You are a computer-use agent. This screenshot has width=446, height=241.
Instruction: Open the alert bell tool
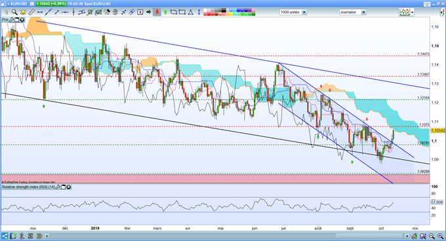tap(23, 12)
